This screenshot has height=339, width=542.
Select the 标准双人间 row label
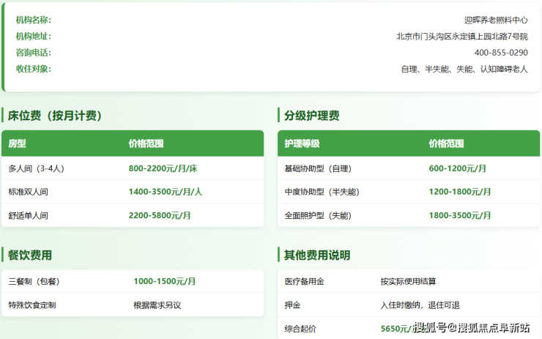tap(28, 192)
